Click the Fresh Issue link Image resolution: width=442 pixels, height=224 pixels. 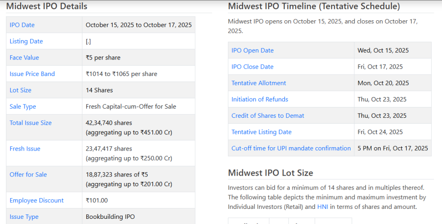pos(25,149)
